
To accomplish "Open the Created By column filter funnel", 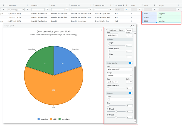I will coord(91,9).
